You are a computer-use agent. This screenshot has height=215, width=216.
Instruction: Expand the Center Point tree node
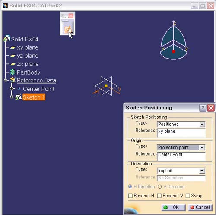12,89
